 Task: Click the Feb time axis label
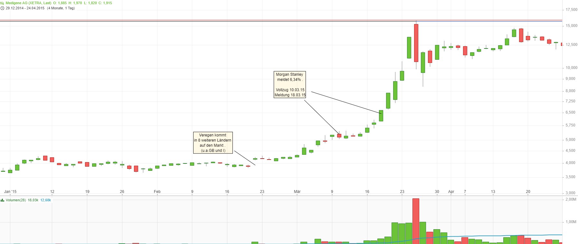157,192
